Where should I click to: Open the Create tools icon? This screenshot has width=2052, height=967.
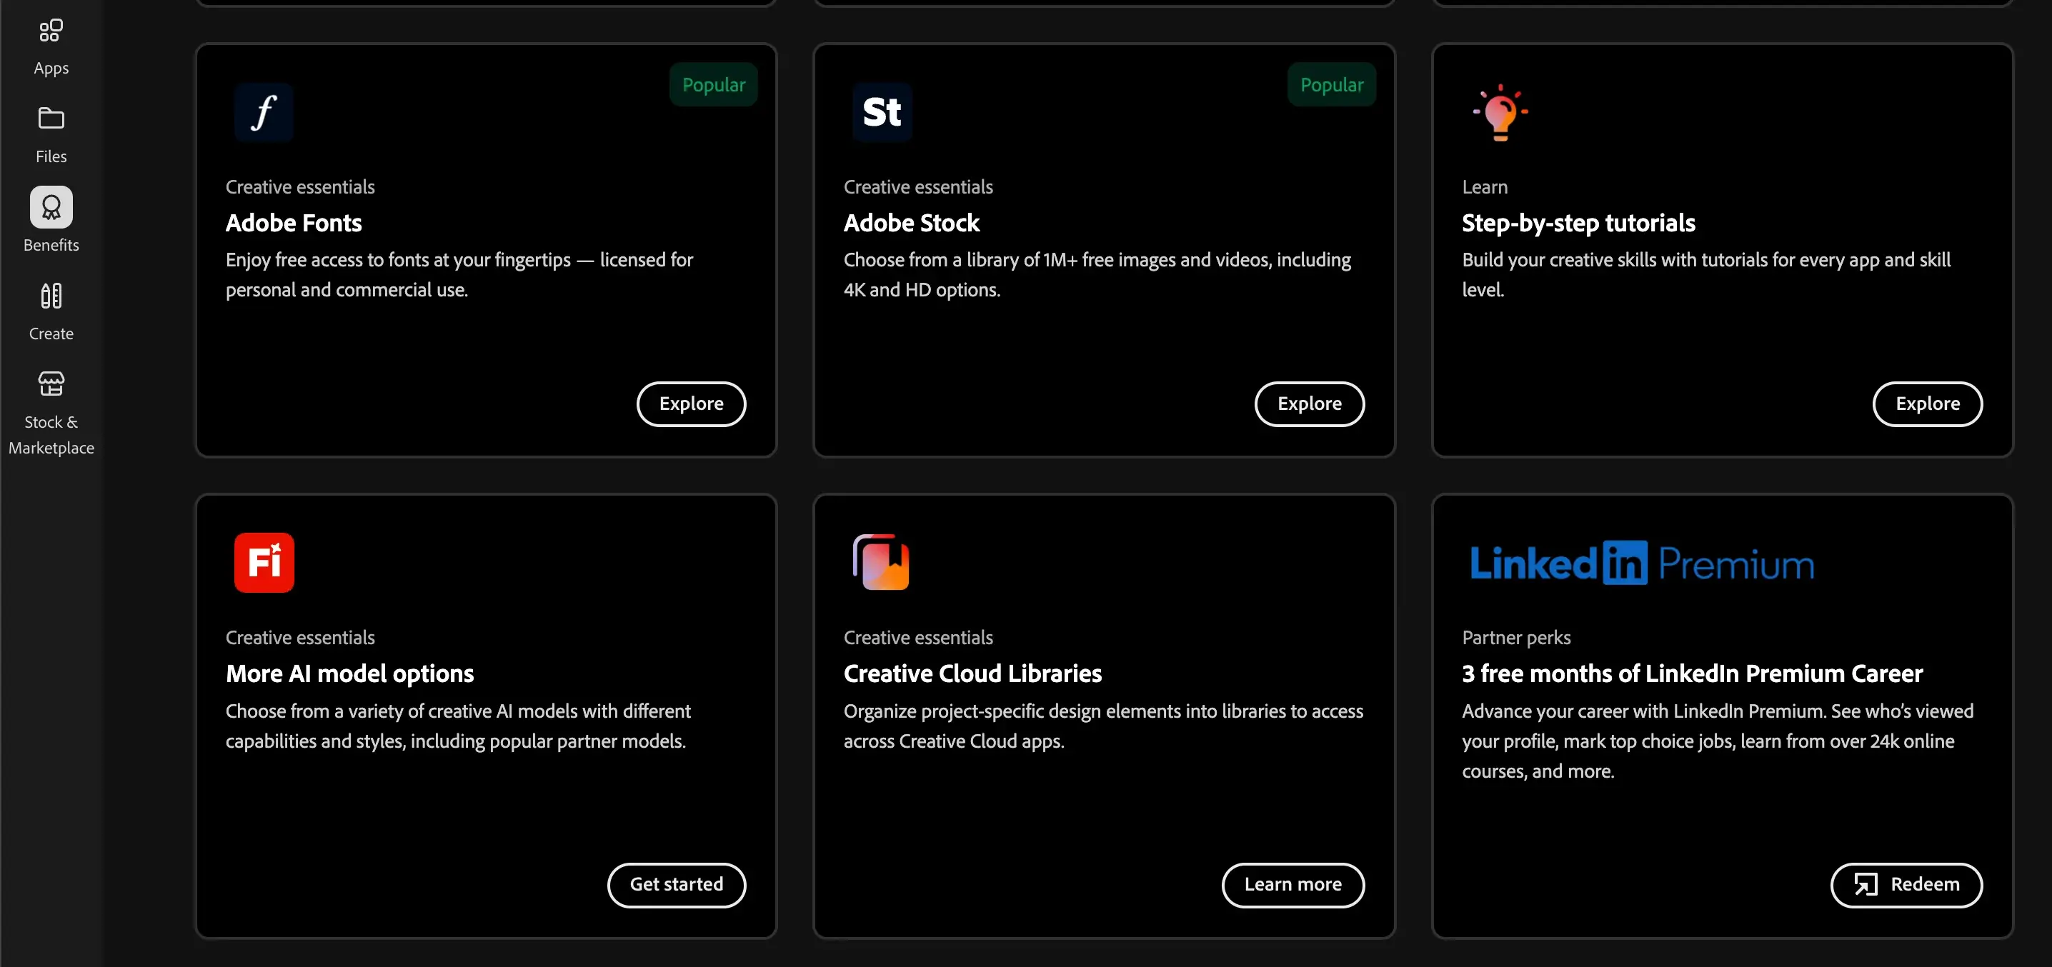(x=51, y=296)
